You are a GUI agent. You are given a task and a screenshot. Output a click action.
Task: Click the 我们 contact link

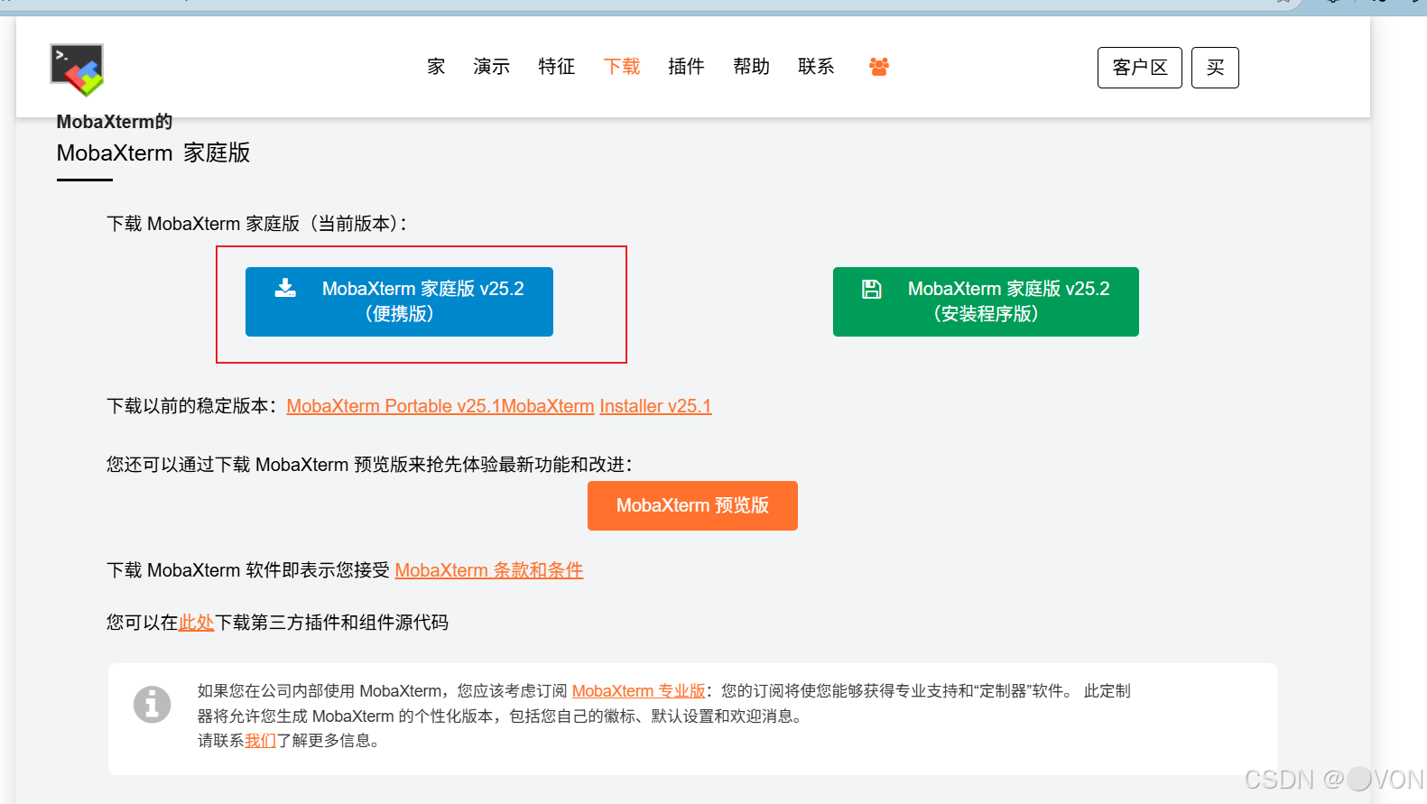point(260,741)
